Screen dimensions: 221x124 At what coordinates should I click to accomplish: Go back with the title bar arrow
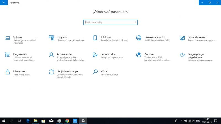(4, 2)
